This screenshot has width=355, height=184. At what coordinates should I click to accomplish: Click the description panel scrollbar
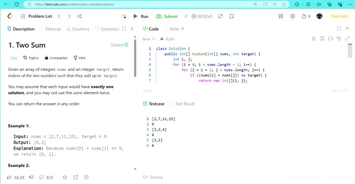[x=135, y=58]
